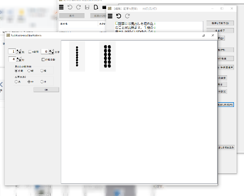This screenshot has width=244, height=196.
Task: Click the spinner arrows beside the value 0
Action: coord(51,52)
